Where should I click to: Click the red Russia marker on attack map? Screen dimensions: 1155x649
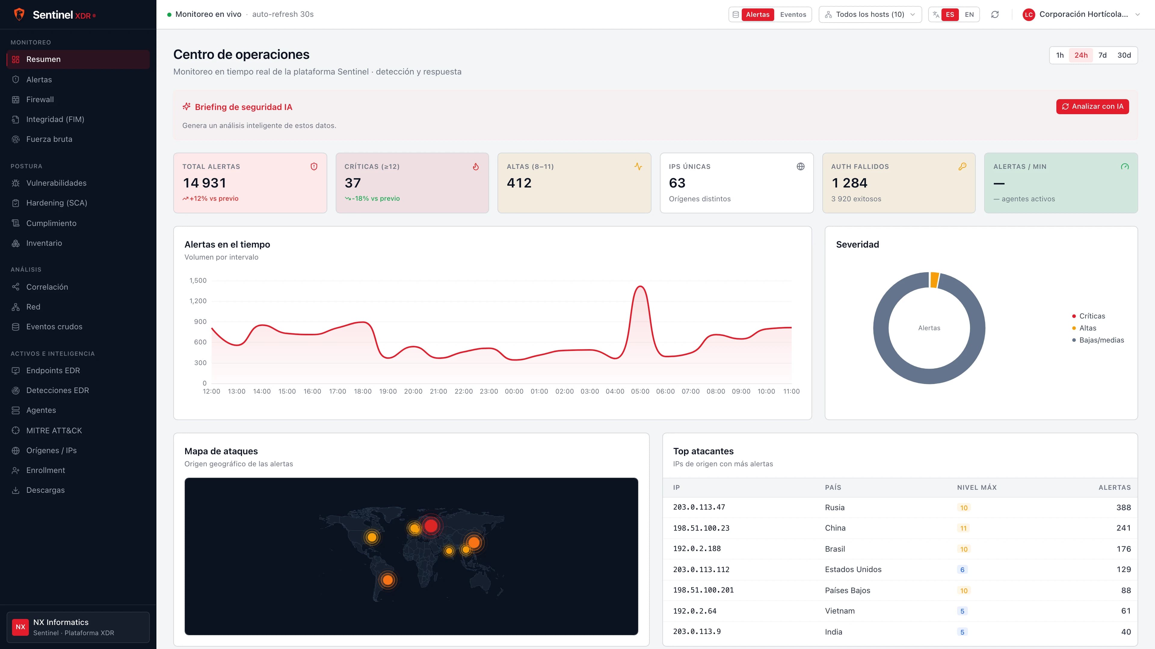(x=431, y=526)
